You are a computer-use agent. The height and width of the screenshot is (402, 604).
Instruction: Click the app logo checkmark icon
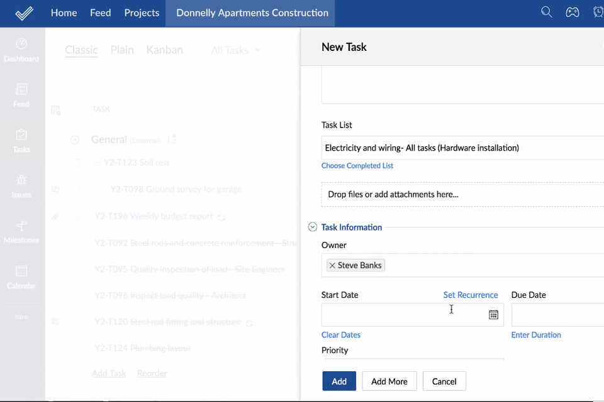pos(24,13)
